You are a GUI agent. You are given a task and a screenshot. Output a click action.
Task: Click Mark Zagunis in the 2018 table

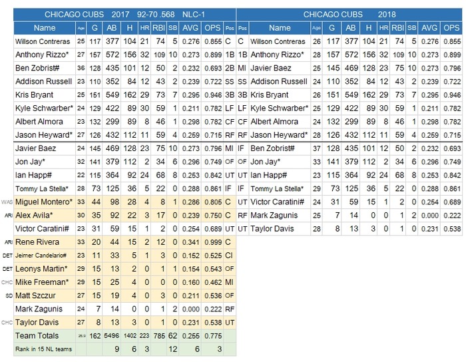coord(274,216)
